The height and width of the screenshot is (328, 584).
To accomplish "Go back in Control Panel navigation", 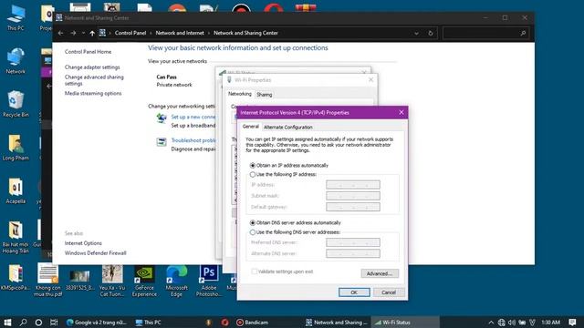I will (61, 33).
